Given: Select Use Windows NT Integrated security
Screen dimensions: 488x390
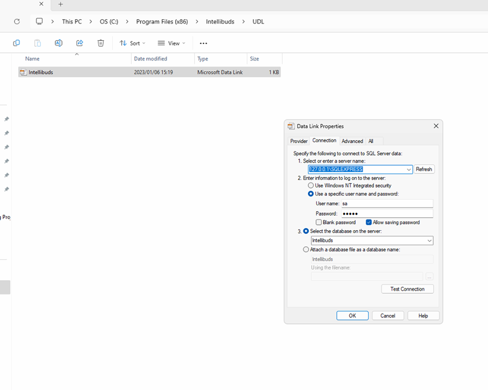Looking at the screenshot, I should 310,185.
